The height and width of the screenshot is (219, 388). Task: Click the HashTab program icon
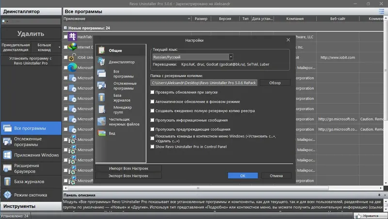click(x=72, y=37)
